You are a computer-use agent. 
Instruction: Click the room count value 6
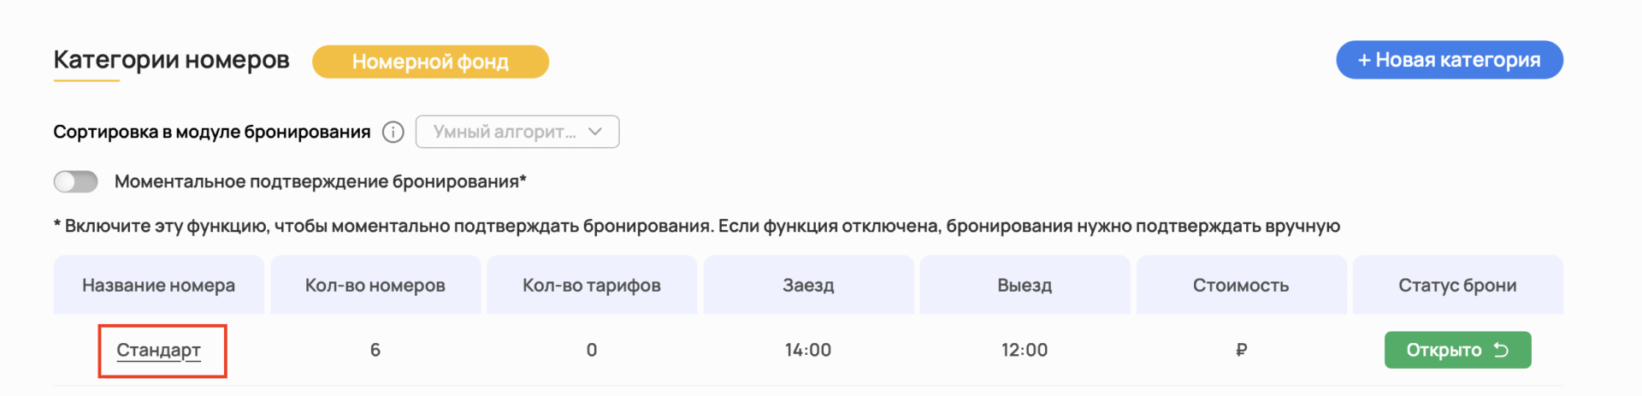coord(375,350)
